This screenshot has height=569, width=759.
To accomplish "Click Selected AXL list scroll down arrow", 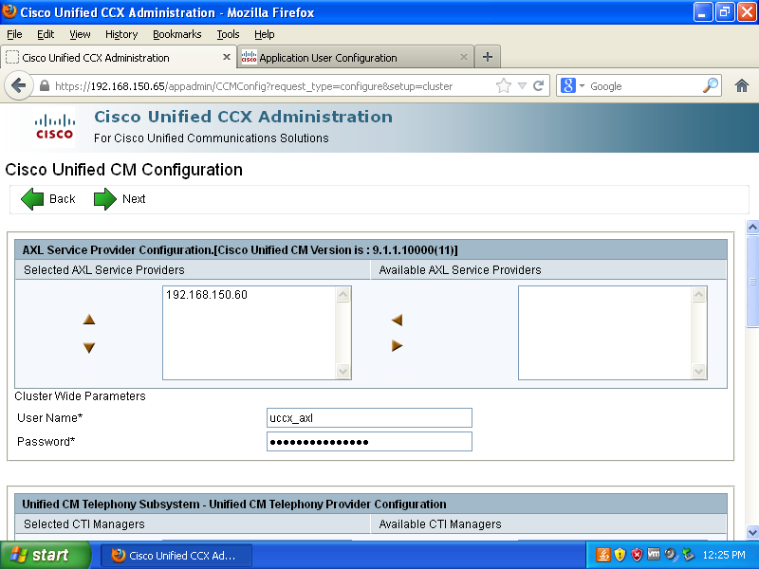I will [343, 371].
